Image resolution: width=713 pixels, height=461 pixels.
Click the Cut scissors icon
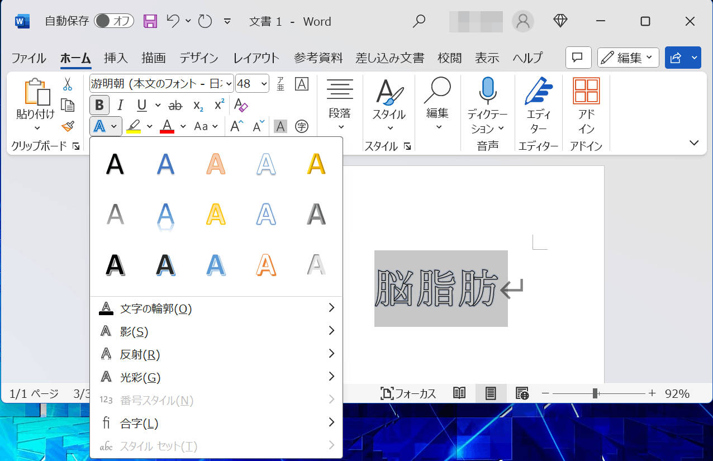click(x=68, y=84)
